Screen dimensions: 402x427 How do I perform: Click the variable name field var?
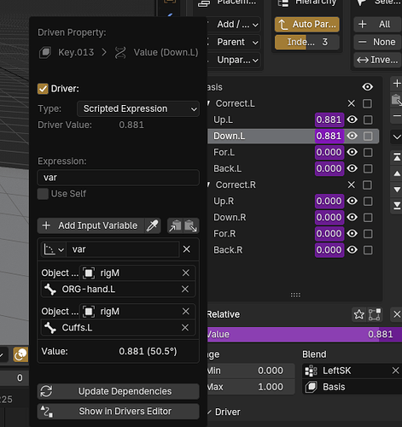pos(123,249)
